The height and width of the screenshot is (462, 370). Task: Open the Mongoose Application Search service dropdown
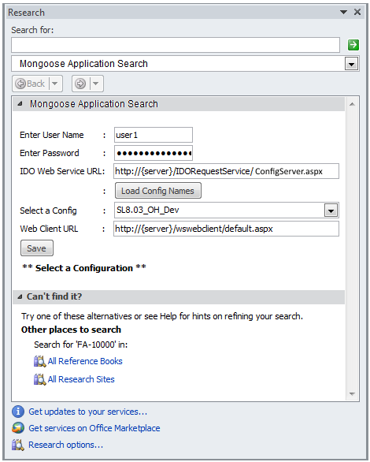(351, 64)
